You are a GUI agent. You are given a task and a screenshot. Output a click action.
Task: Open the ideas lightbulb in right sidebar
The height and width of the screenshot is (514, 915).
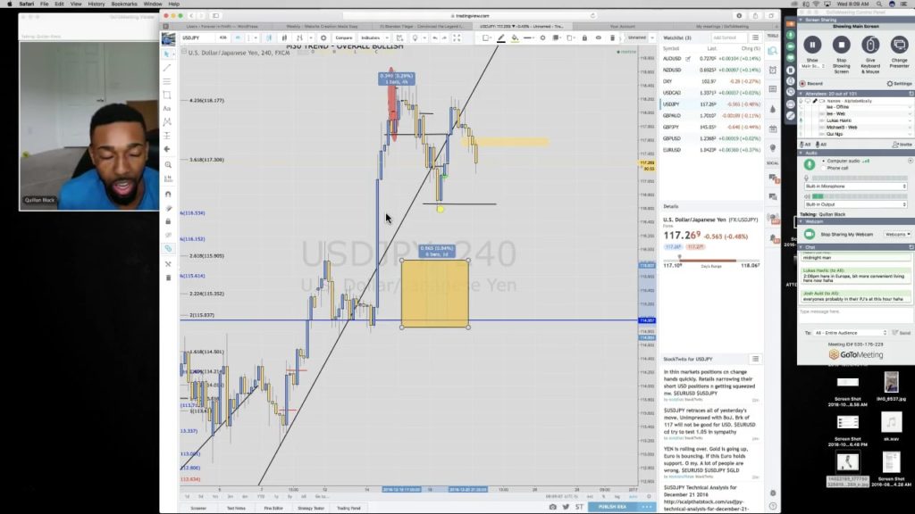[773, 148]
